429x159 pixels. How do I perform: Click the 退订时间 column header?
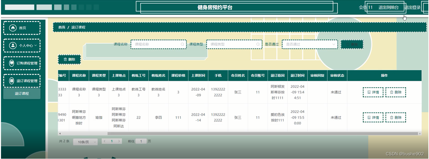click(298, 76)
